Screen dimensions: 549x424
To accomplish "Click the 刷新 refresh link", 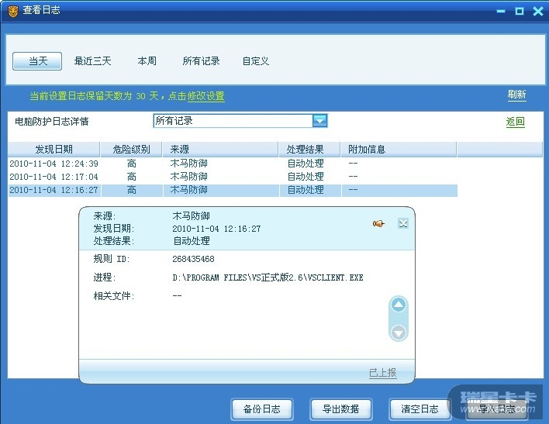I will pyautogui.click(x=516, y=95).
